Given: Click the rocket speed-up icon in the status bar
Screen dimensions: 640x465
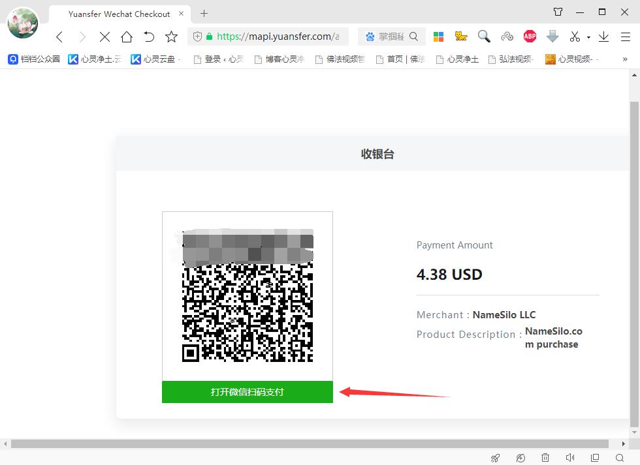Looking at the screenshot, I should point(495,458).
